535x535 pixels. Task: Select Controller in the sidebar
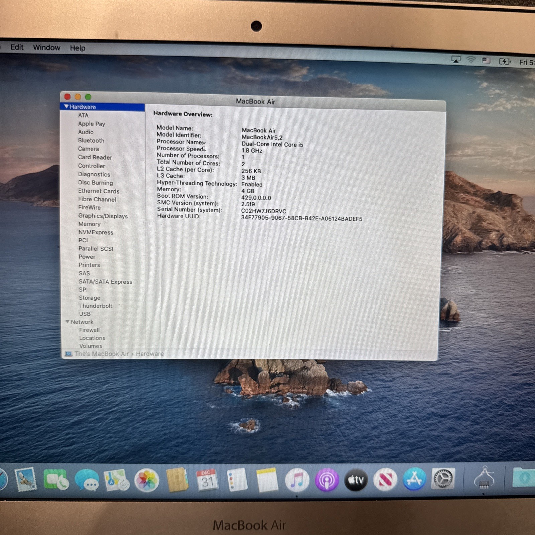tap(91, 166)
